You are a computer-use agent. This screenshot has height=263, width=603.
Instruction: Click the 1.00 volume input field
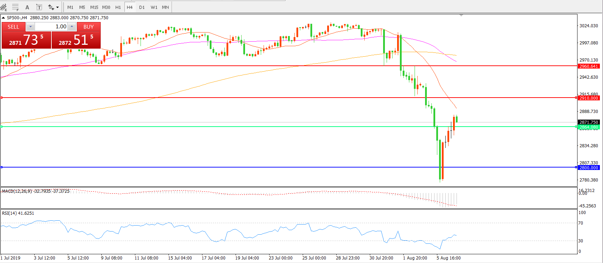point(51,27)
